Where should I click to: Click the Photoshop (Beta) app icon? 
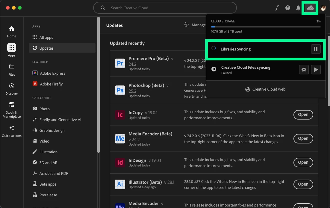[x=120, y=90]
